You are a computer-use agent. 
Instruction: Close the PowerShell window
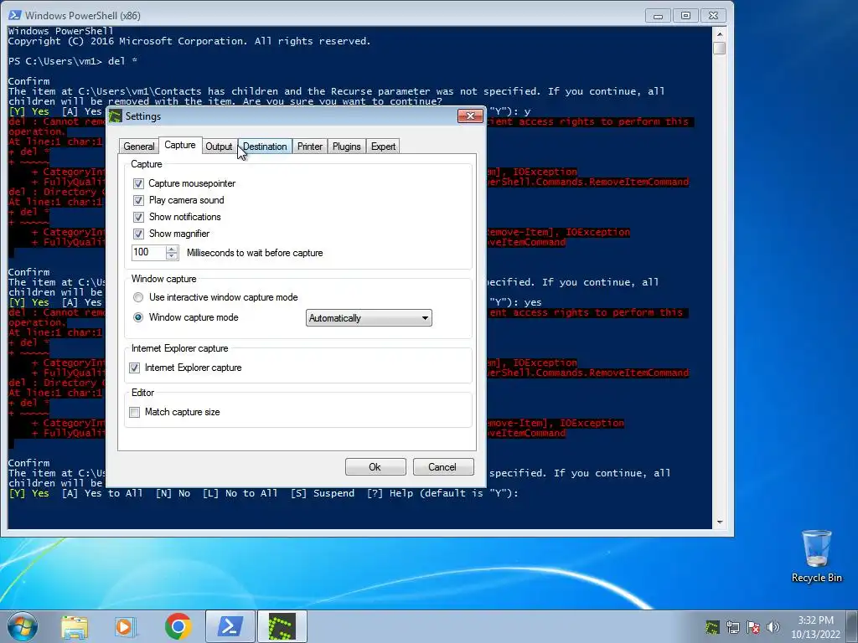713,16
